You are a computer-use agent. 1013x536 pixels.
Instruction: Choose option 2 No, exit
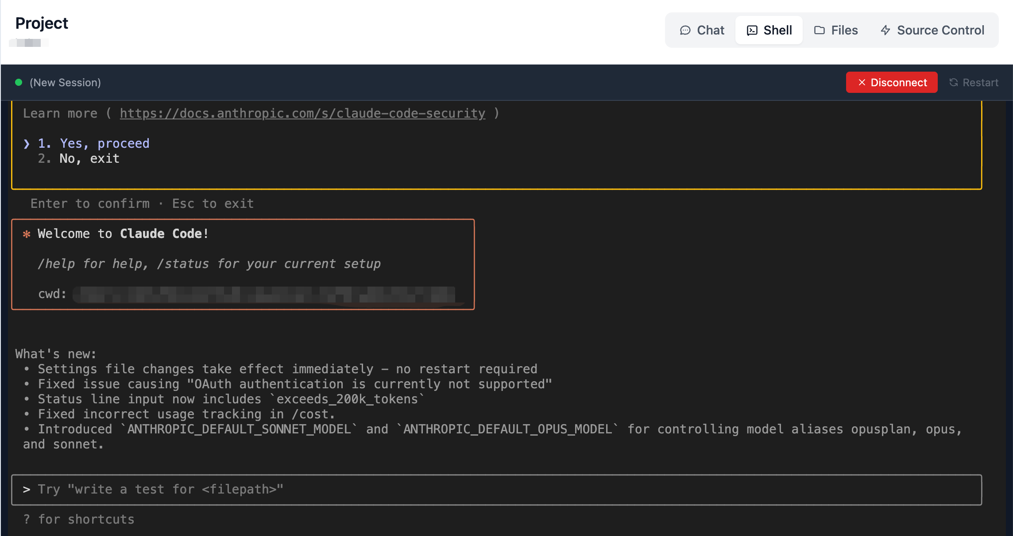point(78,158)
